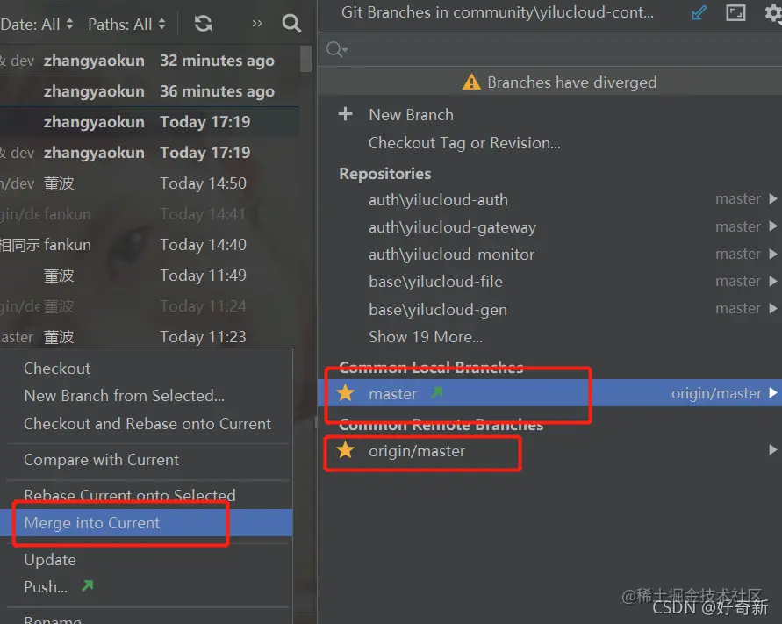Click New Branch action
782x624 pixels.
pyautogui.click(x=411, y=115)
